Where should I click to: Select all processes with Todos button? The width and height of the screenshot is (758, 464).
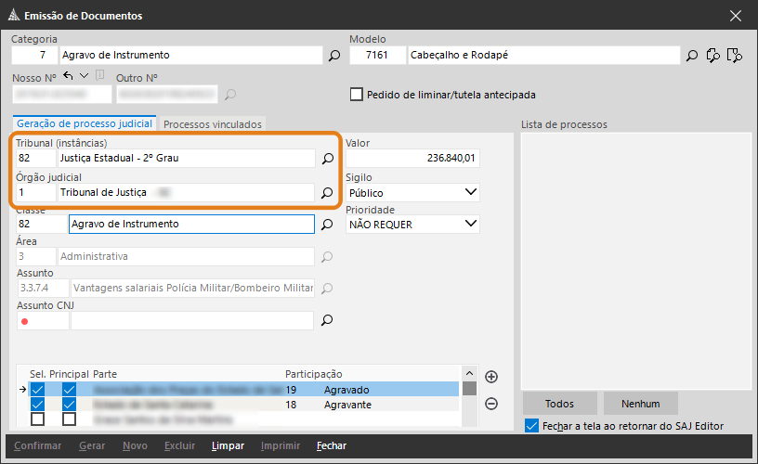click(560, 404)
